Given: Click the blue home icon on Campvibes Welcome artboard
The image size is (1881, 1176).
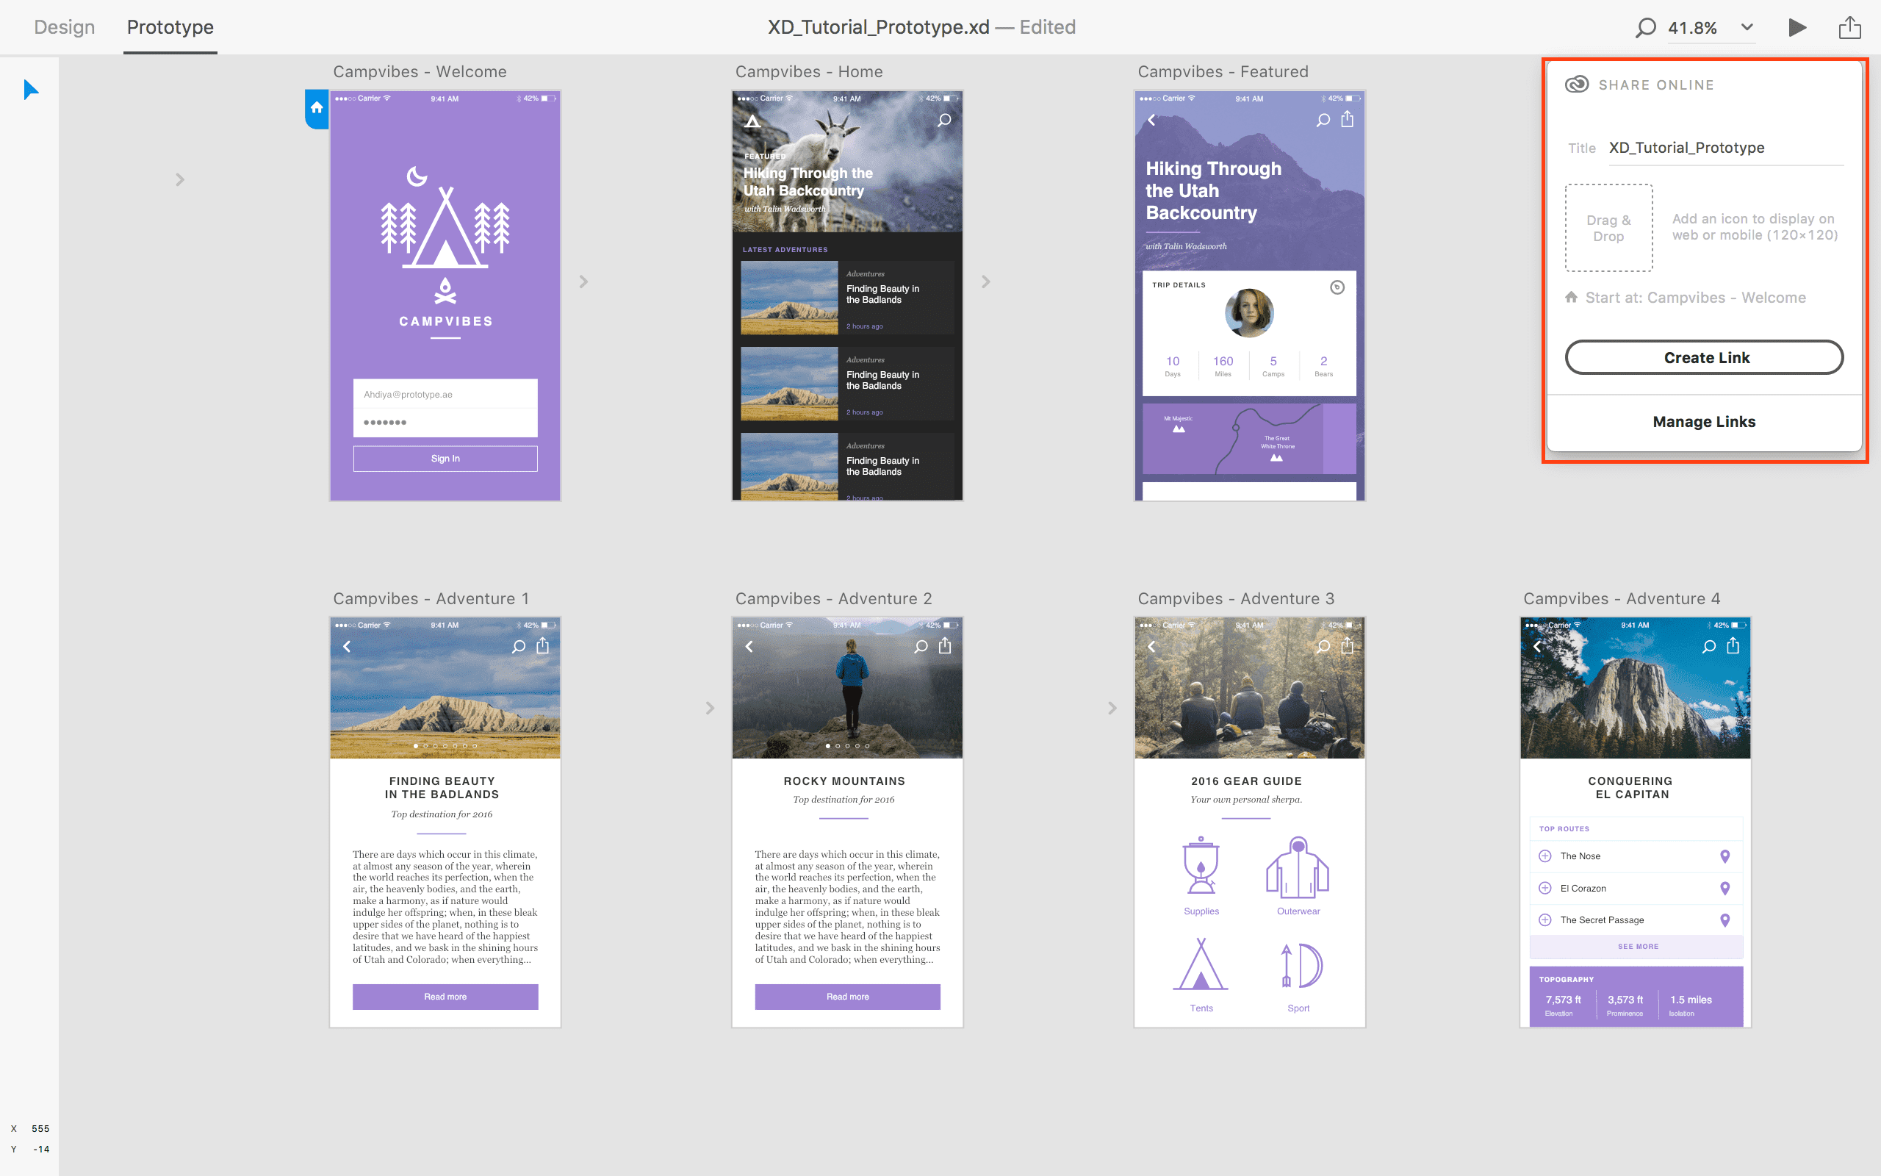Looking at the screenshot, I should (317, 109).
